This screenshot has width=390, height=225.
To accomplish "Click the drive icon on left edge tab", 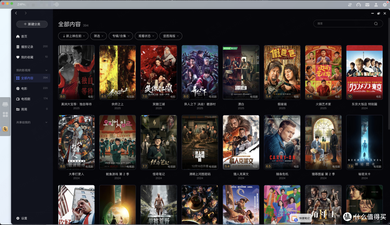I will pyautogui.click(x=5, y=104).
